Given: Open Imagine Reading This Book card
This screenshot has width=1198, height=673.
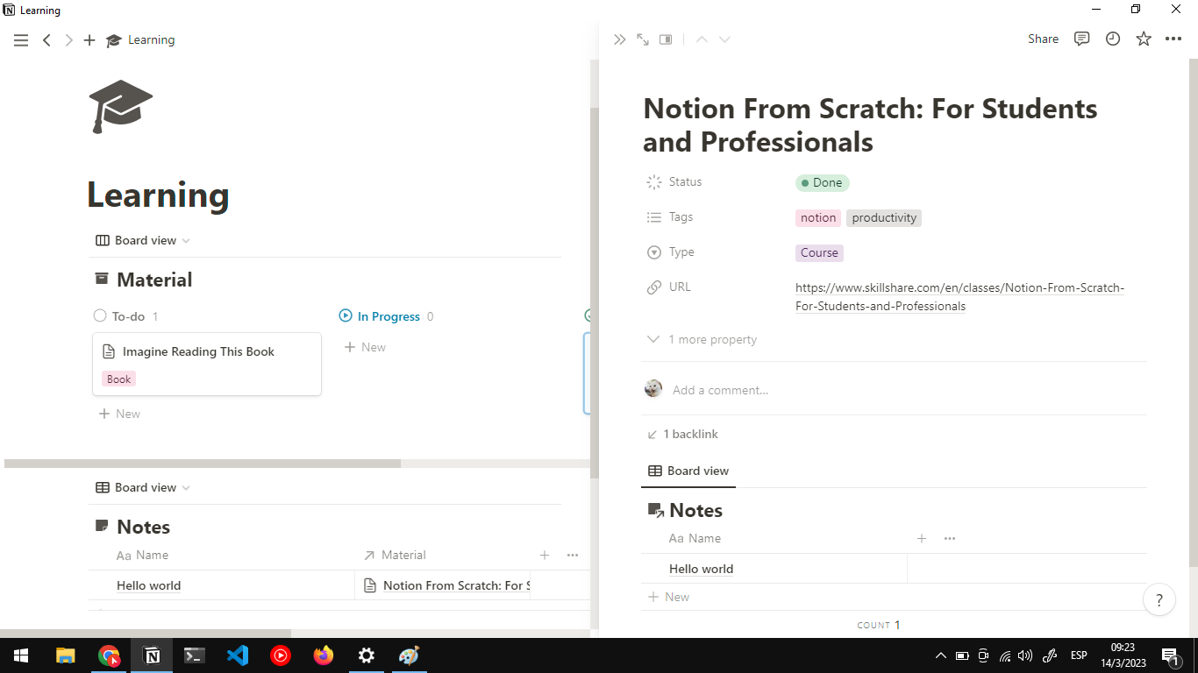Looking at the screenshot, I should pos(207,364).
